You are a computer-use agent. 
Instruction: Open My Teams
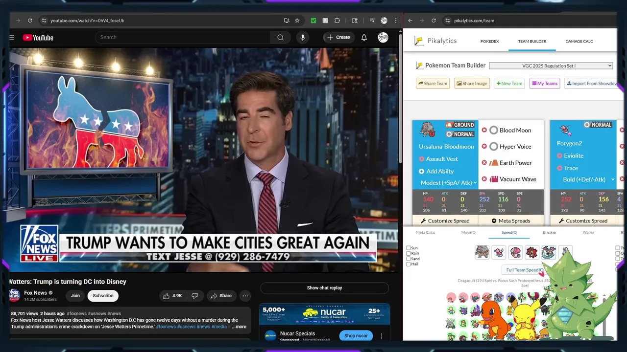545,84
